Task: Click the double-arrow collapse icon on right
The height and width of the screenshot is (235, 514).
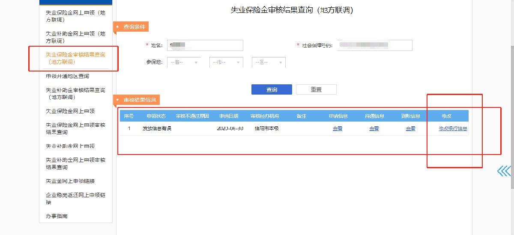Action: (504, 171)
